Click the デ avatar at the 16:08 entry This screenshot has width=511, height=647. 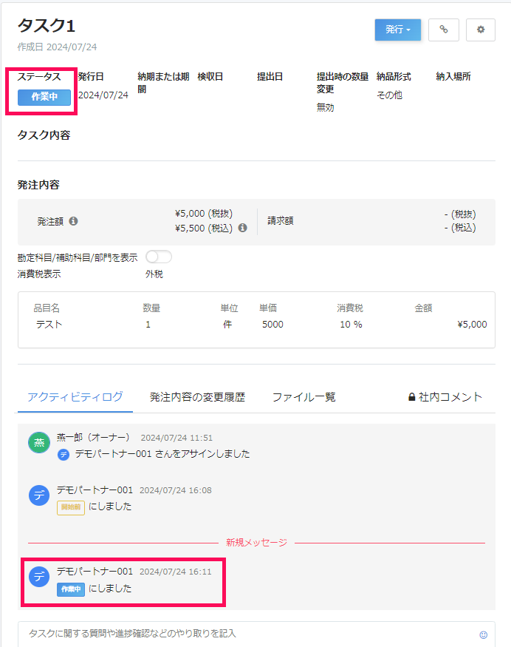[x=39, y=495]
